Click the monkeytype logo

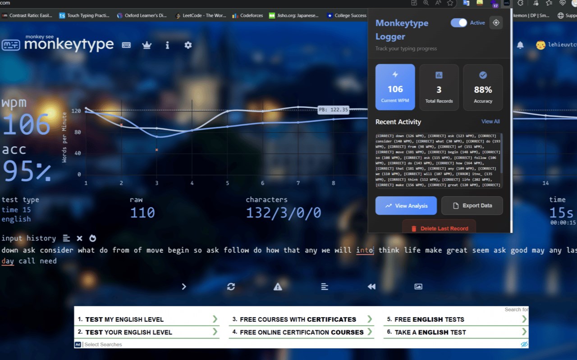(x=58, y=43)
